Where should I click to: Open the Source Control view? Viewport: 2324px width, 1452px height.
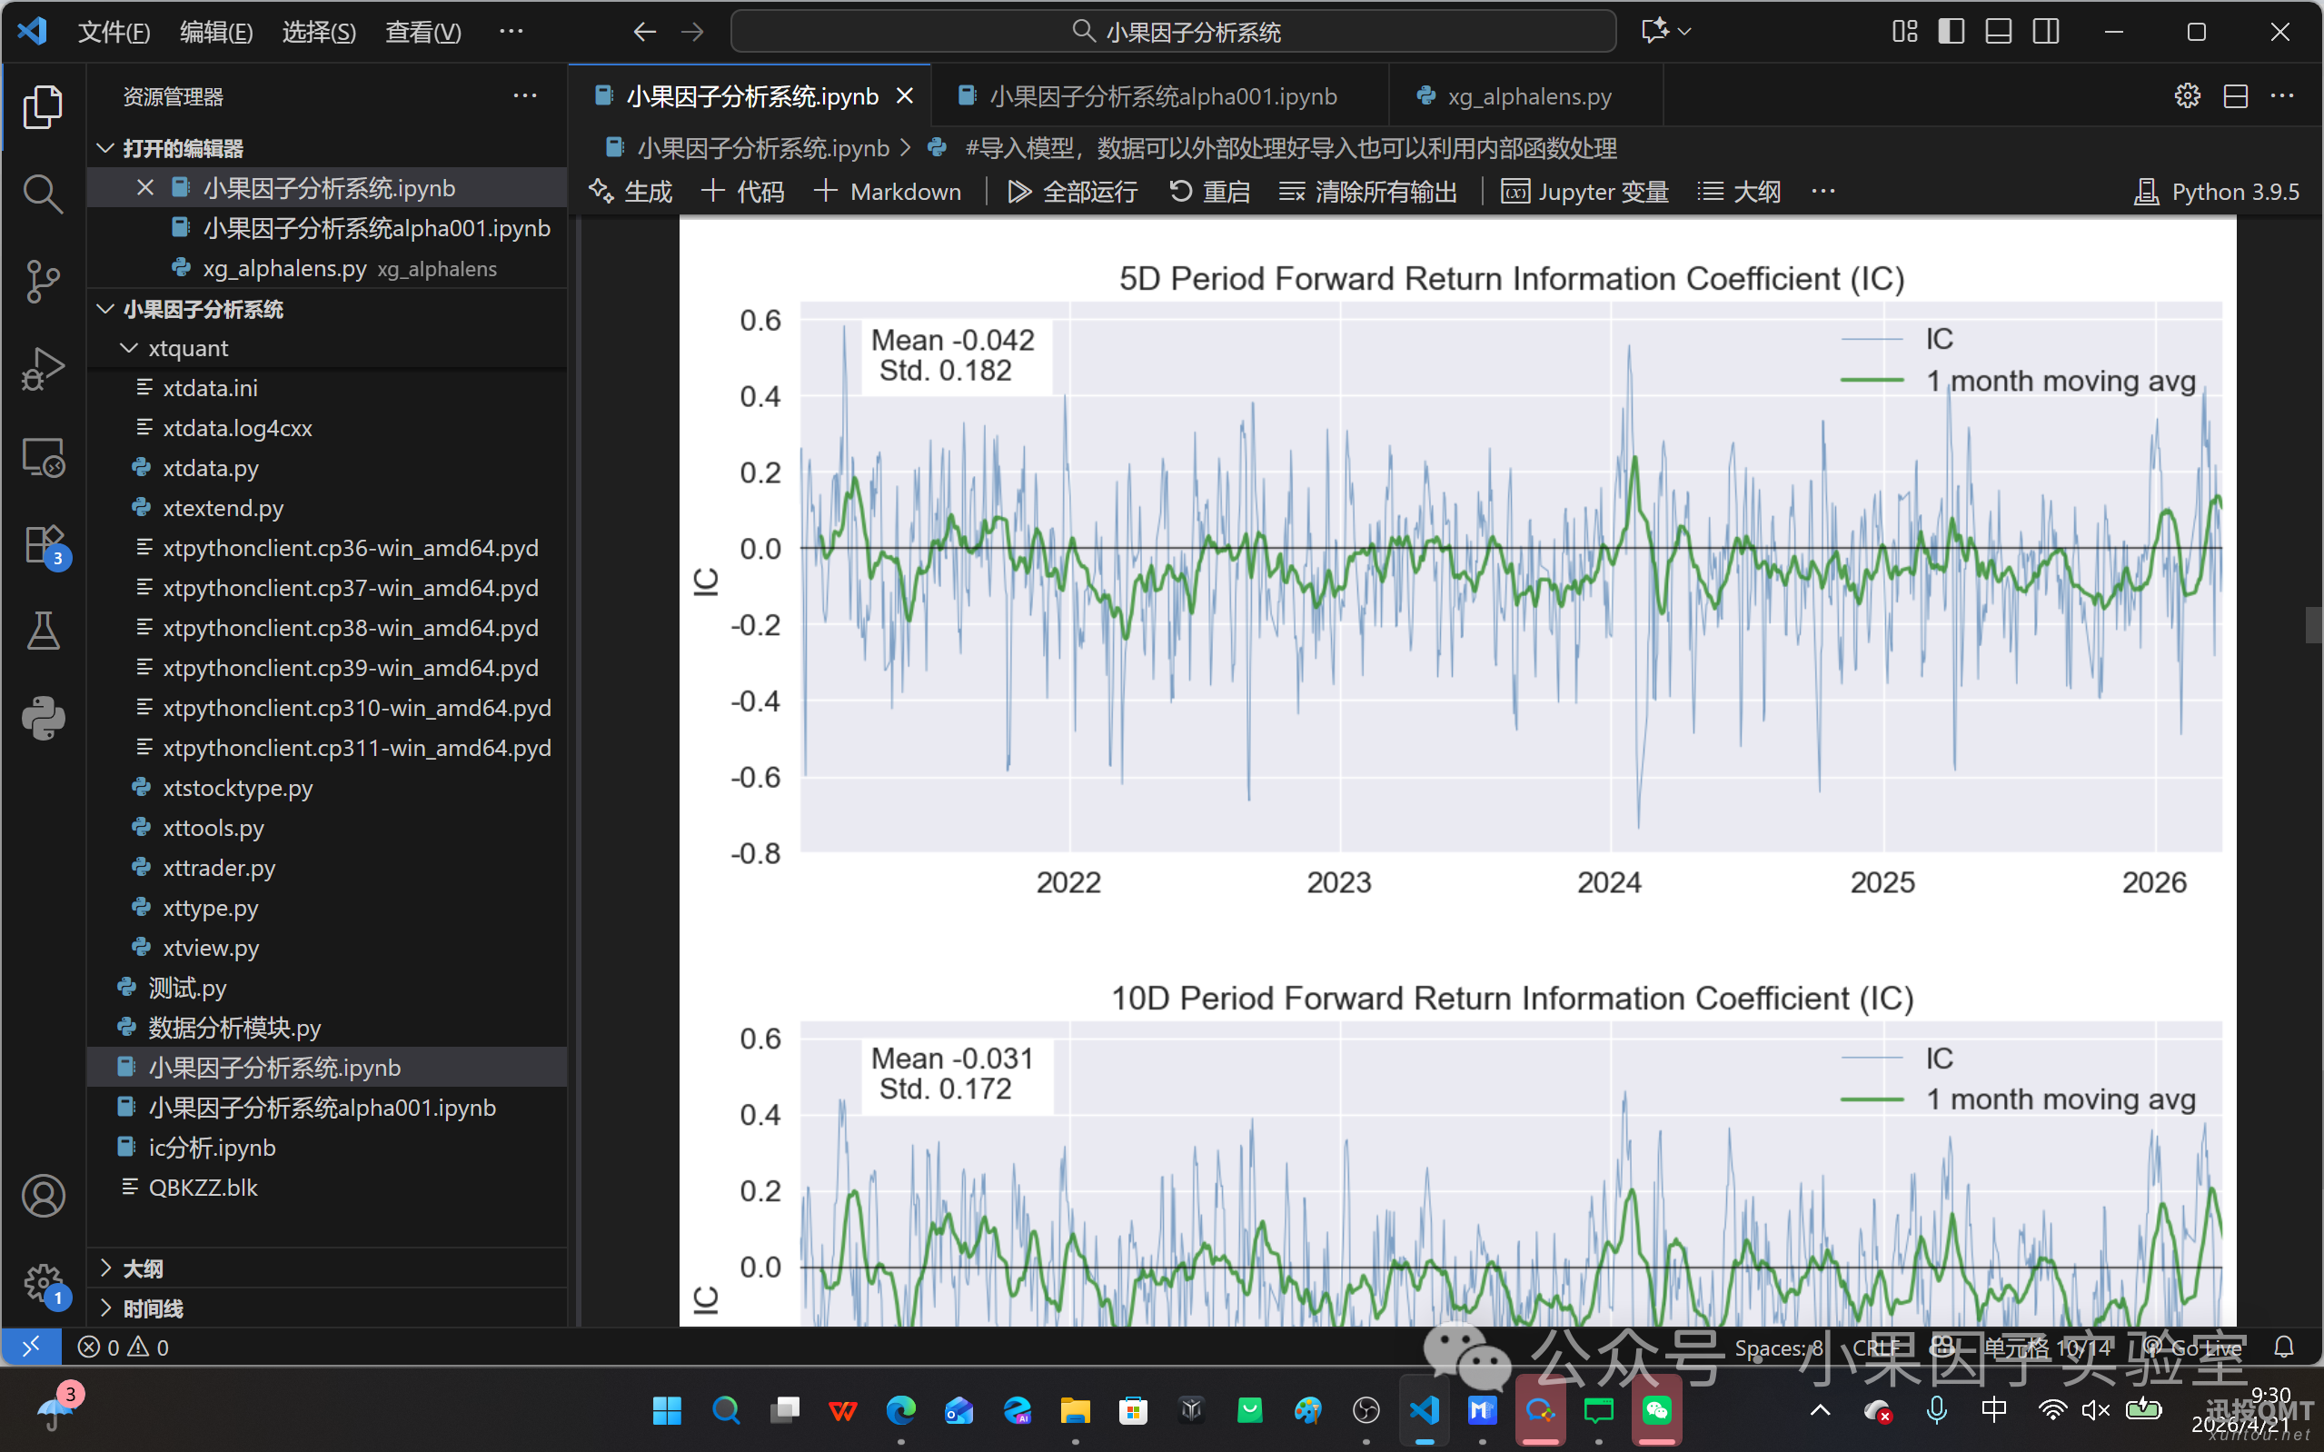(42, 281)
